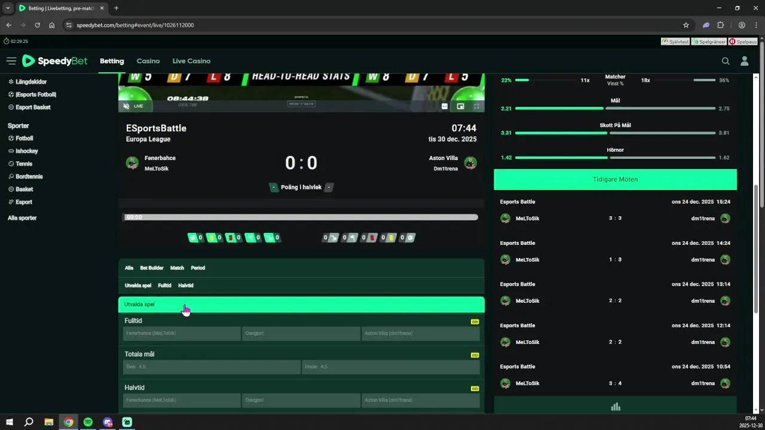Switch to the Casino tab
This screenshot has width=765, height=430.
click(148, 61)
